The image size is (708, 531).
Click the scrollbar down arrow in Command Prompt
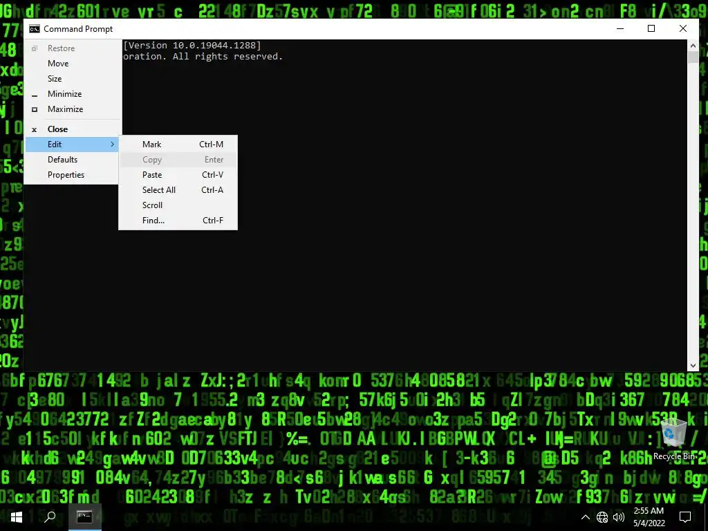pyautogui.click(x=693, y=365)
